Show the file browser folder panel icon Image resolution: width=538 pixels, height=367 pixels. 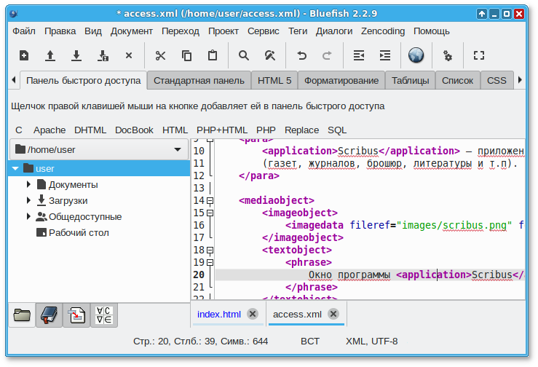pyautogui.click(x=22, y=315)
